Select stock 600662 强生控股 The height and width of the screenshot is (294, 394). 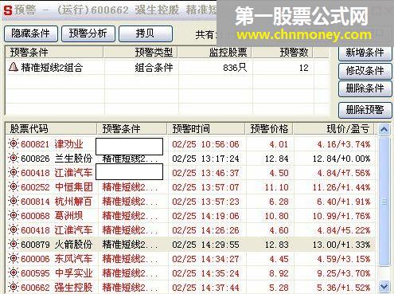coord(57,288)
